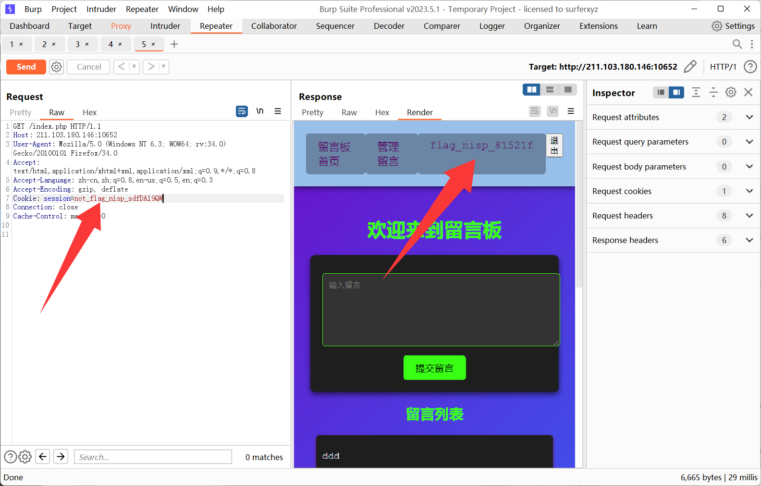Image resolution: width=761 pixels, height=486 pixels.
Task: Open next history dropdown arrow
Action: pyautogui.click(x=163, y=67)
